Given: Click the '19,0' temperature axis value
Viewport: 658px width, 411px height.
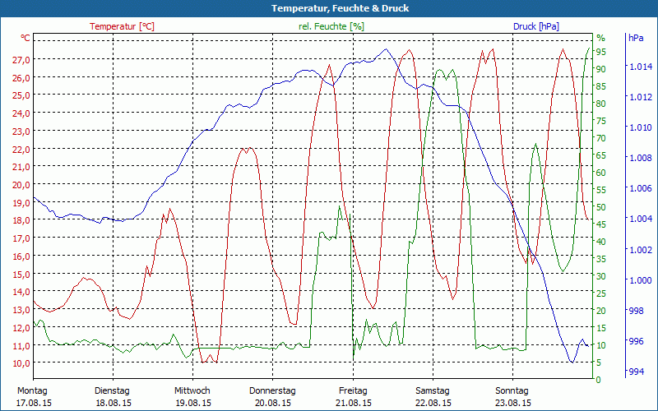Looking at the screenshot, I should pos(21,203).
